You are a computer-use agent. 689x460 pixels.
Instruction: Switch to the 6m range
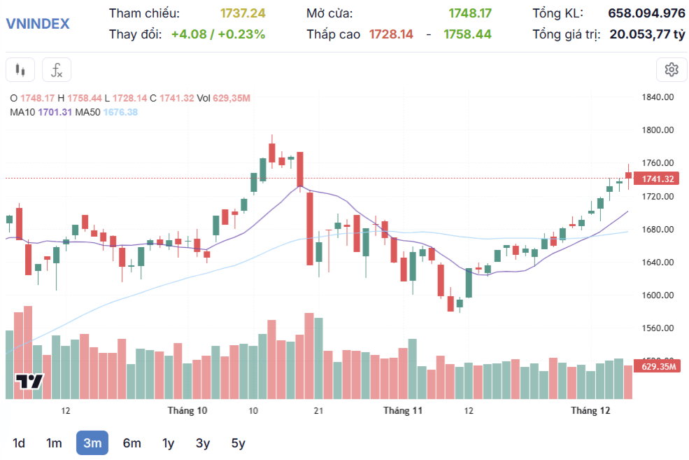point(132,443)
